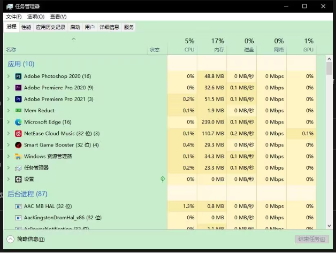
Task: Open the 查看(V) menu
Action: (x=58, y=17)
